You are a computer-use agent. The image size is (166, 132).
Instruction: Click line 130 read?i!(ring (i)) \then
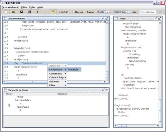coord(25,67)
